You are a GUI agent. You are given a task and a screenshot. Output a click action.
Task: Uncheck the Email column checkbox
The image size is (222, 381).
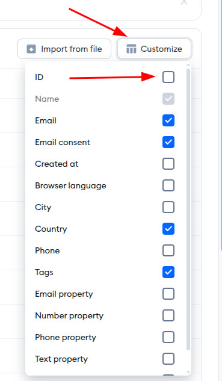click(x=168, y=120)
